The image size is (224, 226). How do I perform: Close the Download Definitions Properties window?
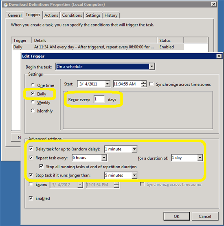[x=213, y=4]
